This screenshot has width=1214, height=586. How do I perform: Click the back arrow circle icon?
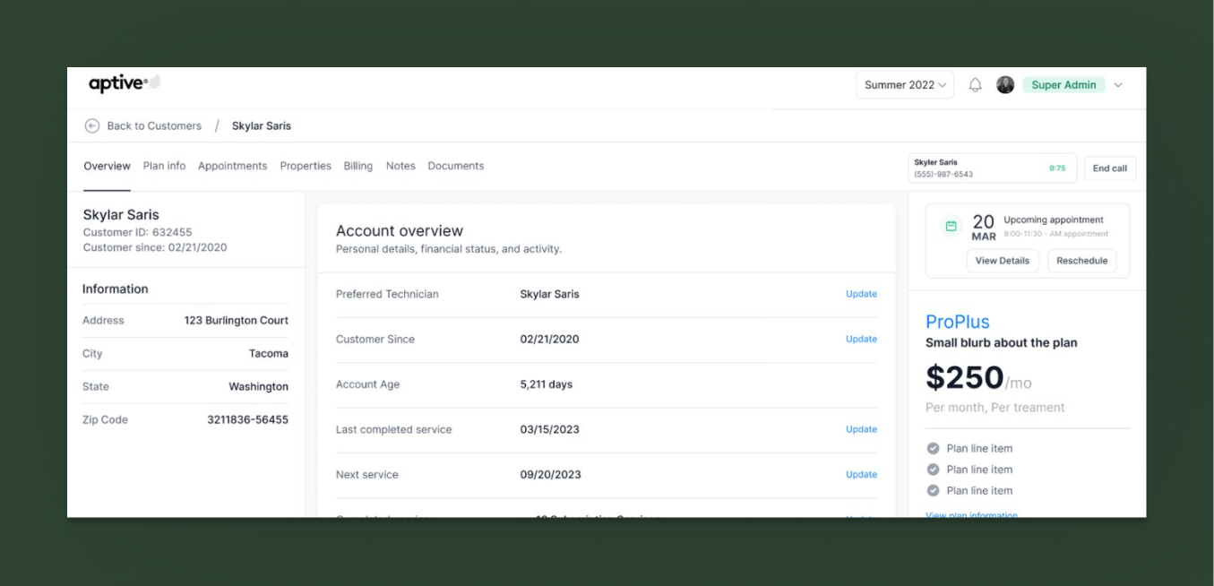point(91,126)
